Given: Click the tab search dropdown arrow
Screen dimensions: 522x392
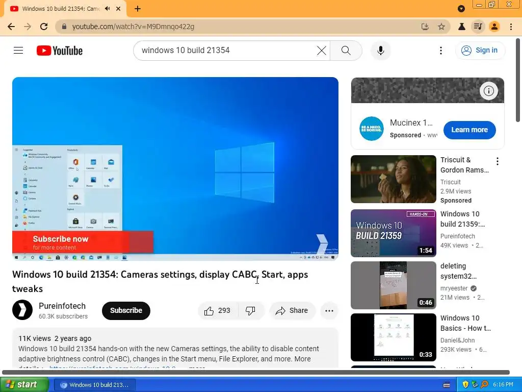Looking at the screenshot, I should click(x=461, y=9).
